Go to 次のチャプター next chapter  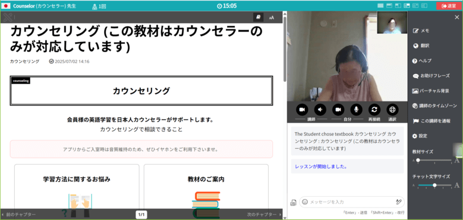[x=264, y=215]
